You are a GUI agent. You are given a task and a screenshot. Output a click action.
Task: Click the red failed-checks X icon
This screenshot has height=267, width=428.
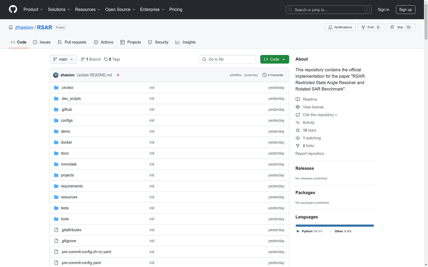[118, 75]
